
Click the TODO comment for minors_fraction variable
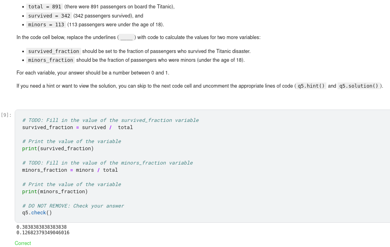[x=107, y=163]
